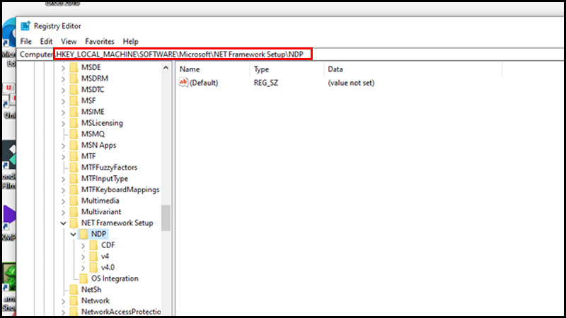Expand the CDF subkey
The width and height of the screenshot is (566, 318).
(x=83, y=246)
